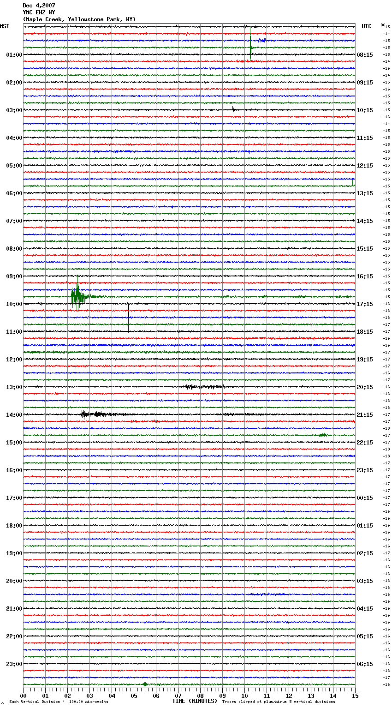Click the date header 'Dec 4,2007'
The image size is (392, 708).
coord(39,6)
